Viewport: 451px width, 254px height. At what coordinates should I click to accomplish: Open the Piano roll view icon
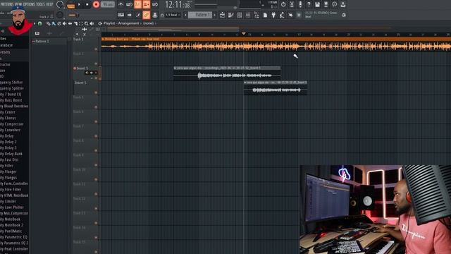click(230, 15)
